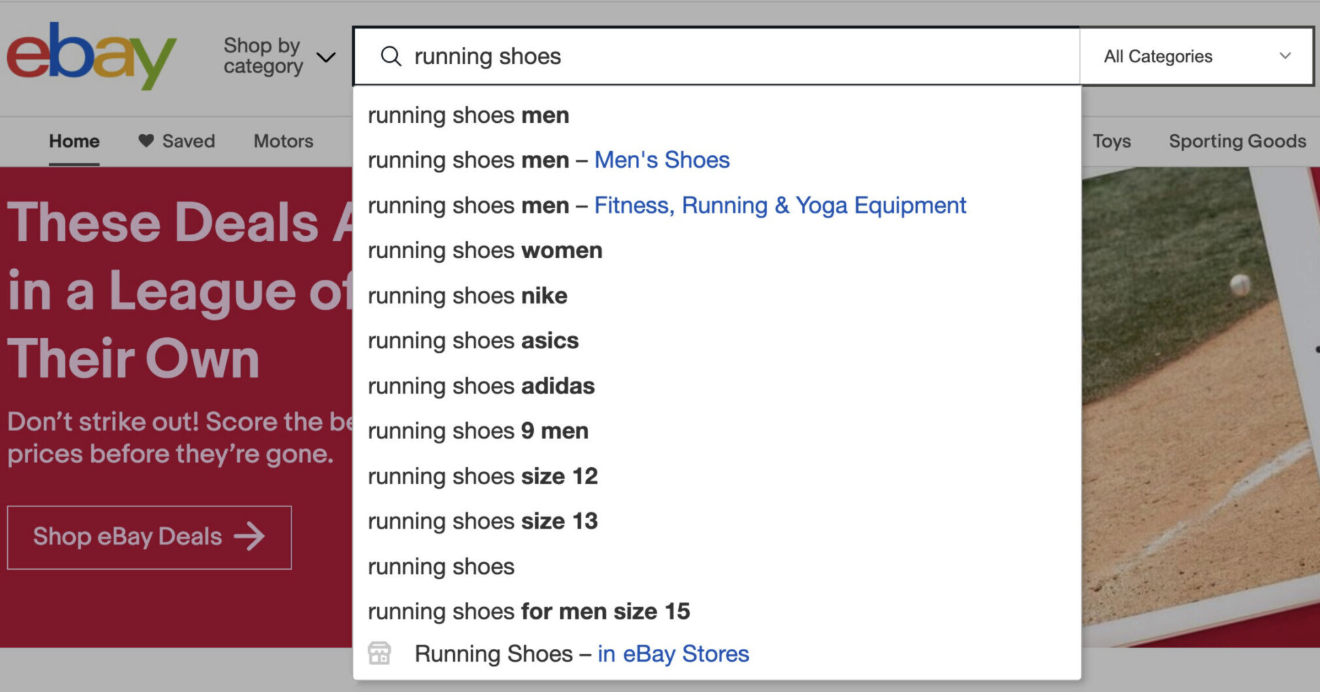Choose the plain 'running shoes men' suggestion
The width and height of the screenshot is (1320, 692).
point(717,115)
